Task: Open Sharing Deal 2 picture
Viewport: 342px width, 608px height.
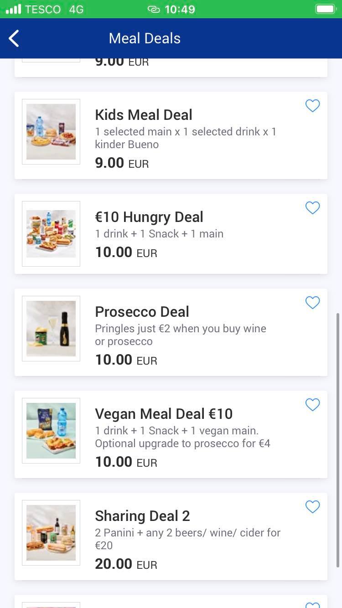Action: [51, 533]
